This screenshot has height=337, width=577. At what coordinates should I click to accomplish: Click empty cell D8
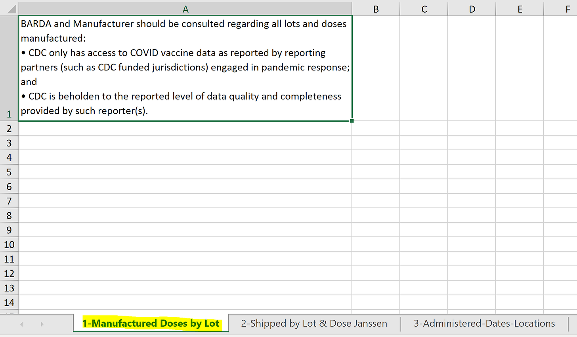[x=472, y=215]
